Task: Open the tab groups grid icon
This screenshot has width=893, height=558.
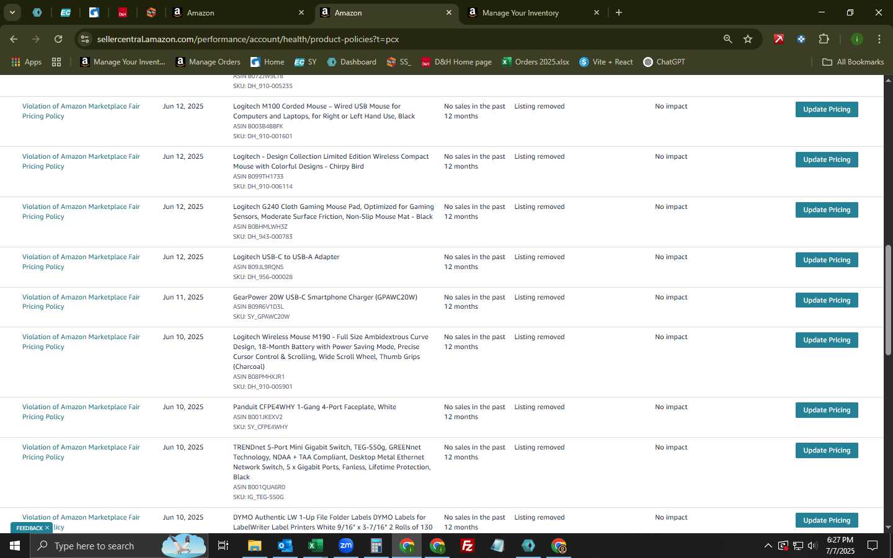Action: [x=56, y=62]
